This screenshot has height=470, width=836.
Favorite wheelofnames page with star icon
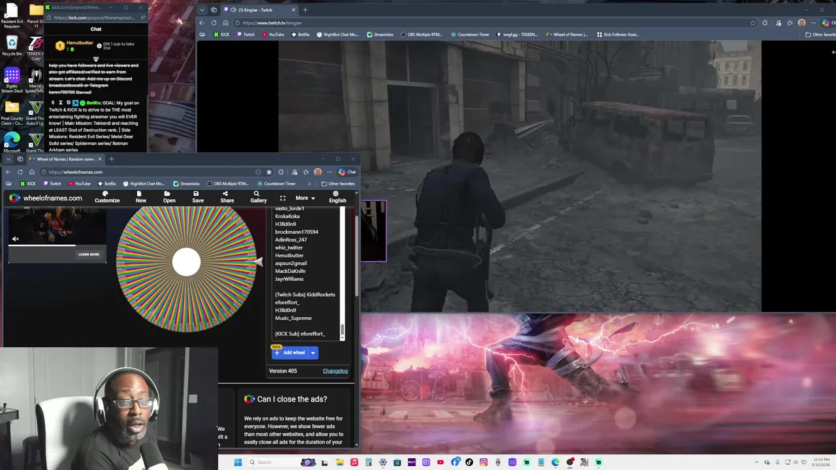[268, 172]
